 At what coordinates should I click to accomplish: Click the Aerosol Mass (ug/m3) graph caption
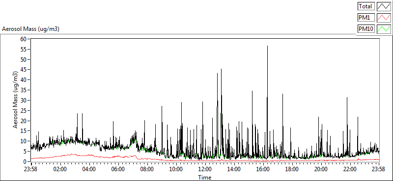pos(30,29)
